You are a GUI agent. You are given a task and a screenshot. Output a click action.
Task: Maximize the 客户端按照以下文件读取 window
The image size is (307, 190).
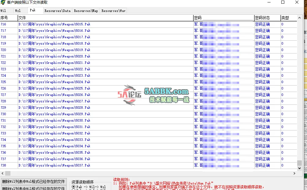(283, 2)
